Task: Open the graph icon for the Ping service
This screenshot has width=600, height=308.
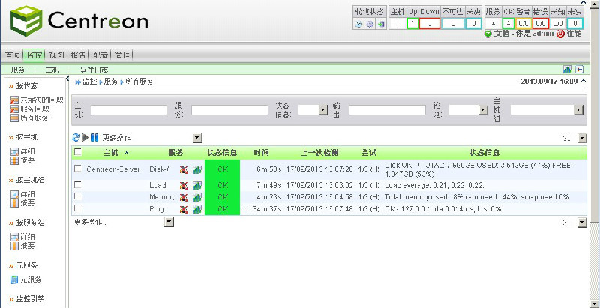Action: tap(197, 208)
